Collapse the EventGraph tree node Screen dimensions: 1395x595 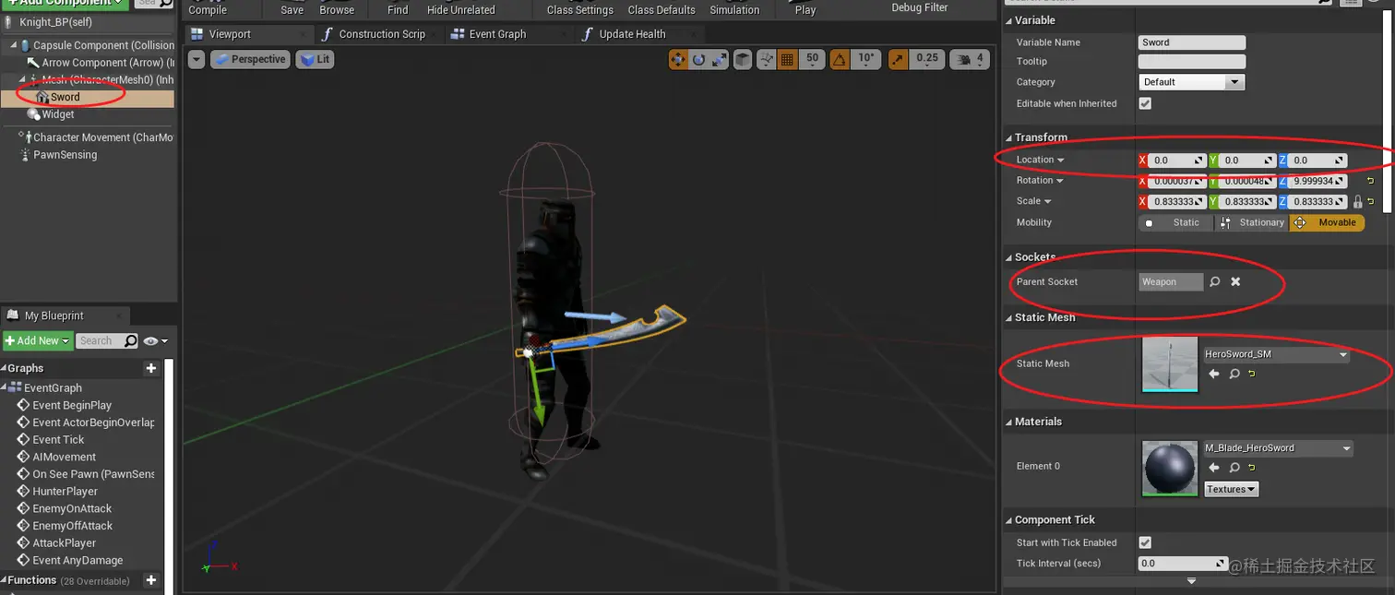coord(5,388)
